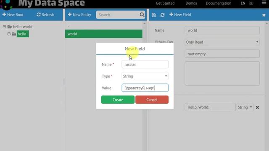Click Refresh in the tree panel
This screenshot has height=151, width=269.
(x=45, y=15)
